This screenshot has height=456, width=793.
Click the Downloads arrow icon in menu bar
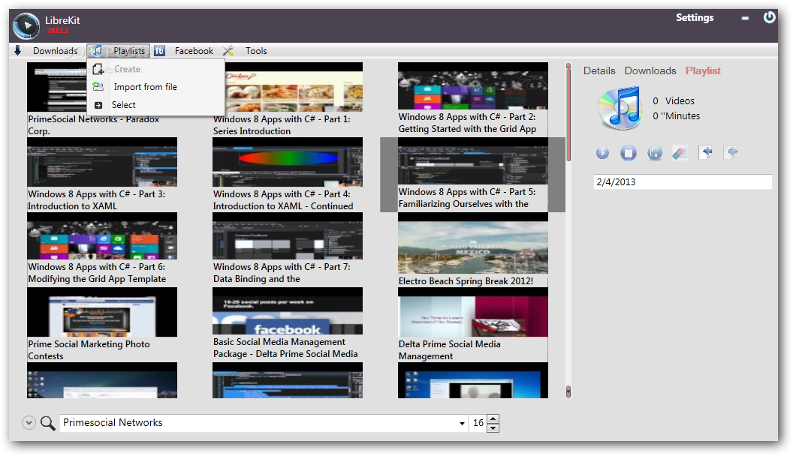tap(18, 50)
